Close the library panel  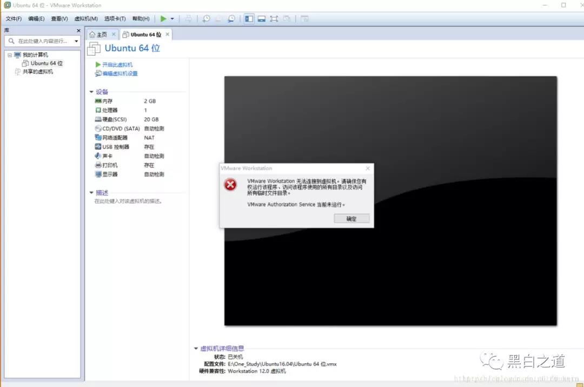[78, 30]
